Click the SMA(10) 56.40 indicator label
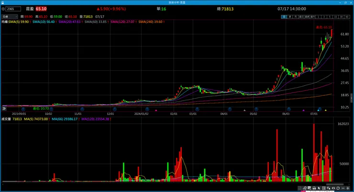This screenshot has width=354, height=192. click(44, 22)
